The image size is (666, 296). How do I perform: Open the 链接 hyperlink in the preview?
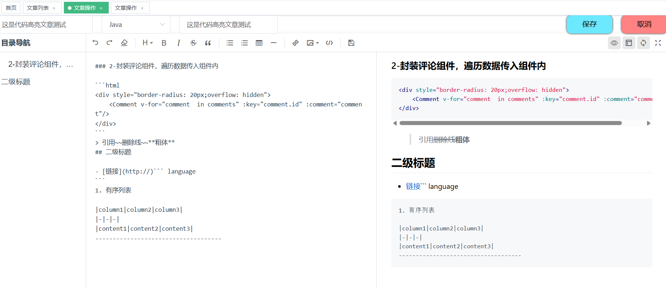[413, 186]
